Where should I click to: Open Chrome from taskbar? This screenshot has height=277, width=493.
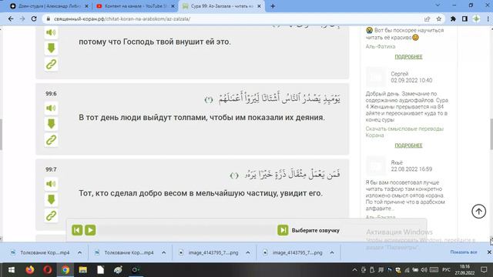tap(65, 270)
